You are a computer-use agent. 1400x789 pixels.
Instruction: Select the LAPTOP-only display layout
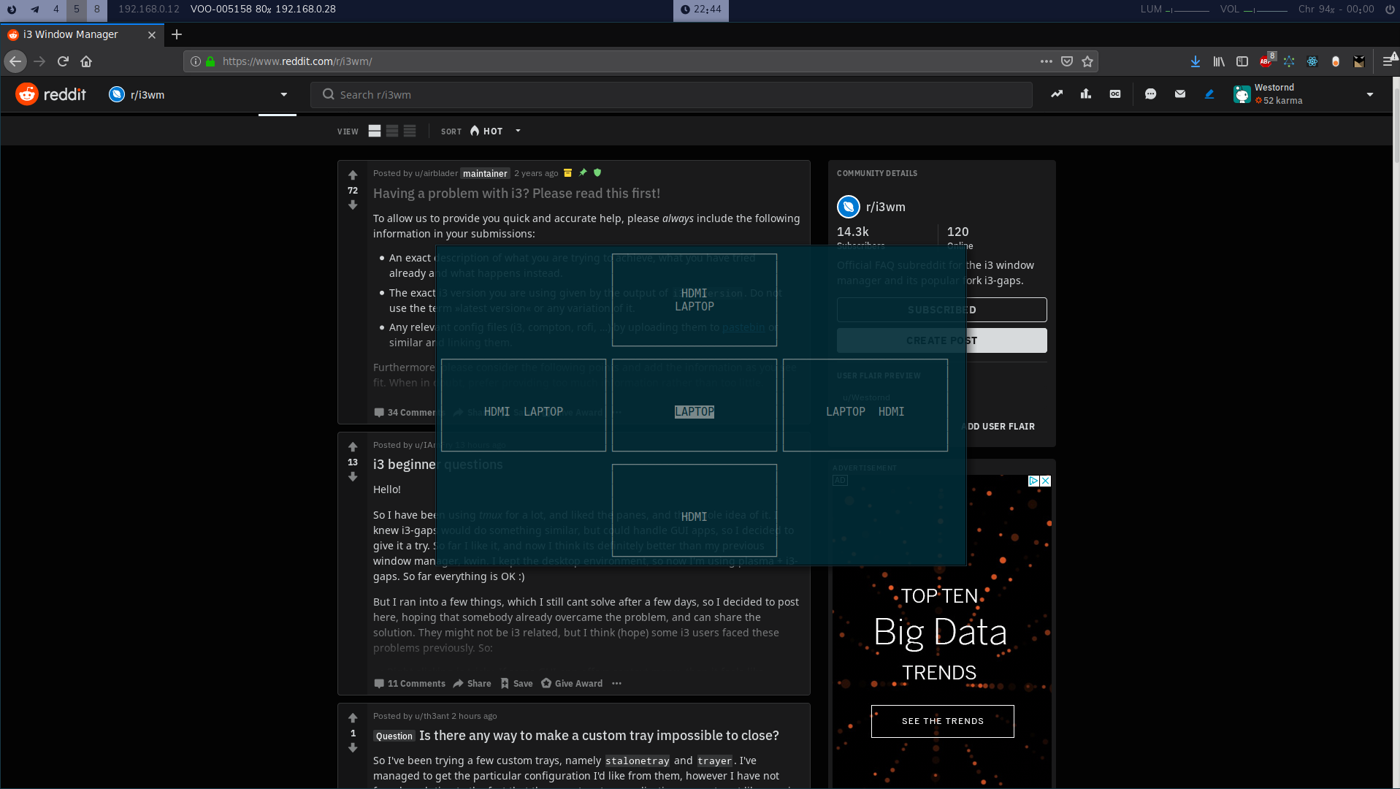[x=694, y=405]
